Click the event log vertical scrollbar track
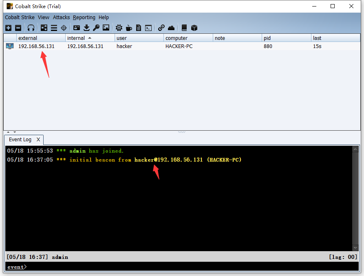 [x=355, y=199]
